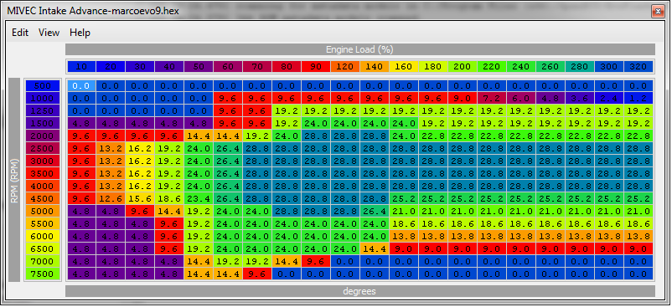This screenshot has width=672, height=307.
Task: Select the 9.0 cell in 1000 RPM row
Action: (463, 99)
